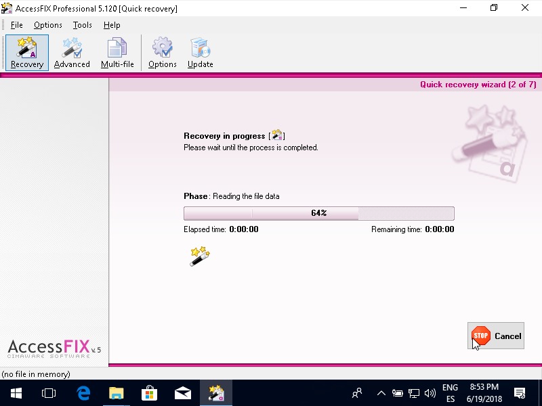542x406 pixels.
Task: Select the Recovery toolbar icon
Action: click(x=27, y=53)
